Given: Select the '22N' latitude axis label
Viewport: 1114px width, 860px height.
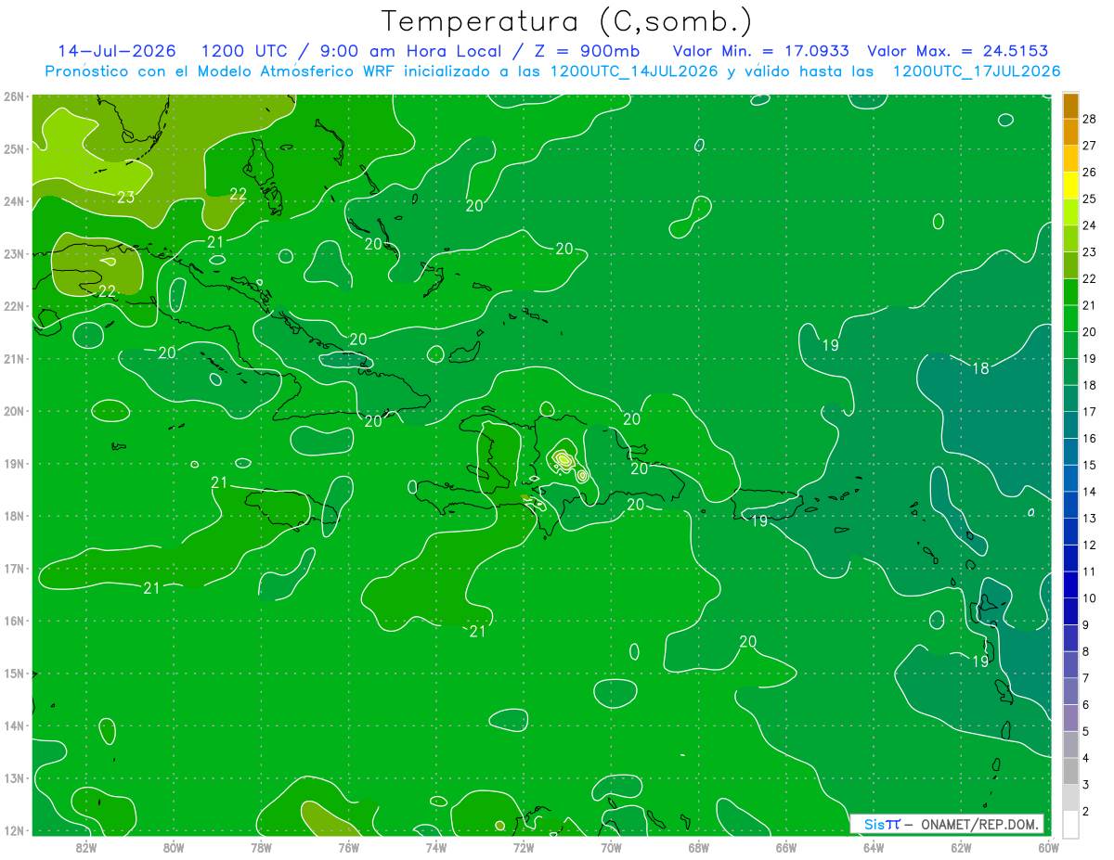Looking at the screenshot, I should (13, 306).
